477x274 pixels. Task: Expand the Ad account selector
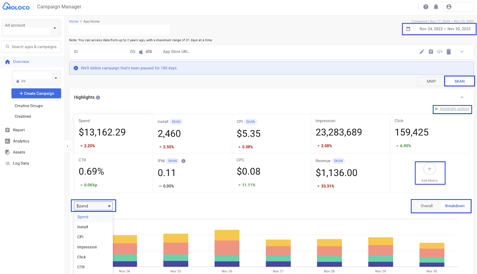pos(55,28)
